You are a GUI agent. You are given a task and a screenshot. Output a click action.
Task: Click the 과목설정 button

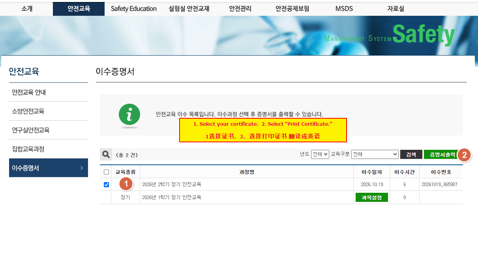372,198
